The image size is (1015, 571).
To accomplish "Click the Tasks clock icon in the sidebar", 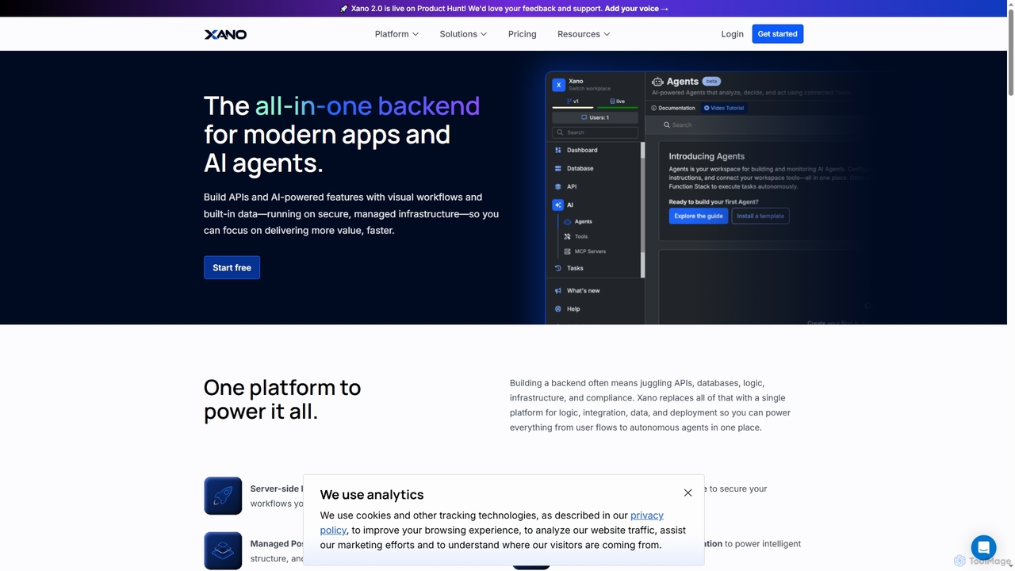I will 558,268.
